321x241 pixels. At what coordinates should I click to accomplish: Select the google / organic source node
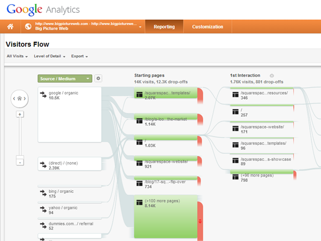point(70,115)
